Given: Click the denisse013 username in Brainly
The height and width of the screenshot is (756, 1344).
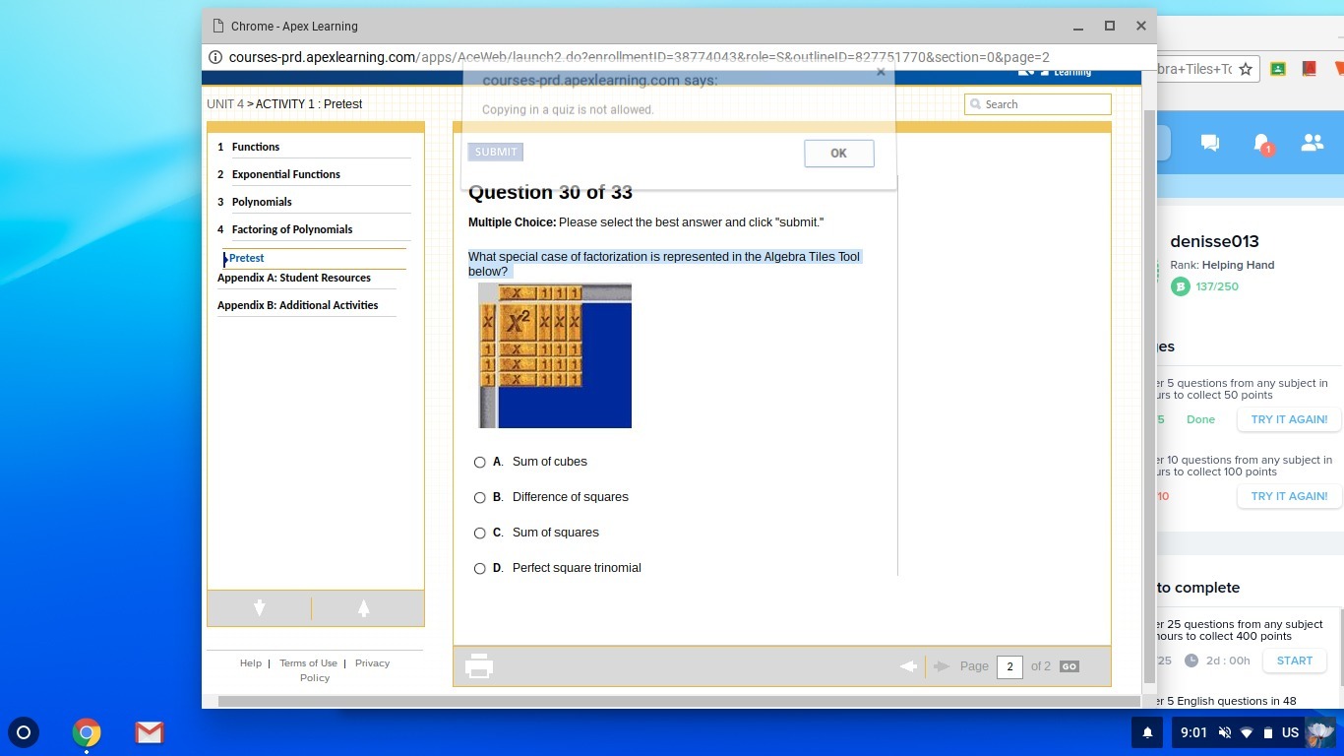Looking at the screenshot, I should click(x=1214, y=241).
